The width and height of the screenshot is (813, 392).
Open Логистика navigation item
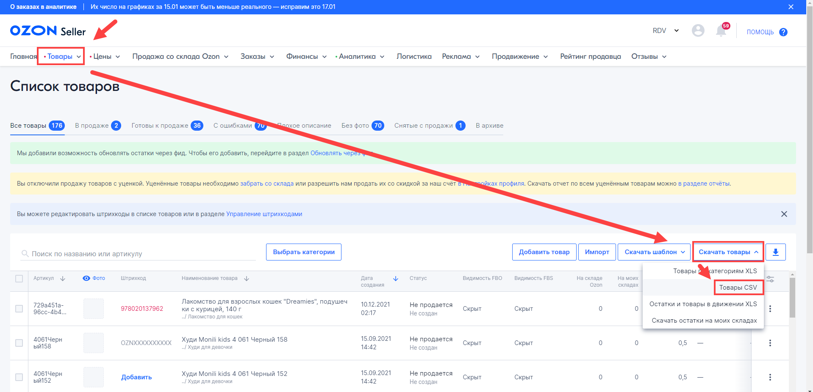(x=414, y=57)
